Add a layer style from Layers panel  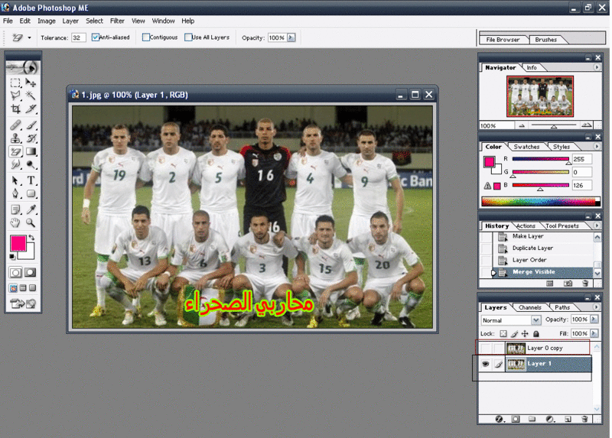[x=500, y=420]
